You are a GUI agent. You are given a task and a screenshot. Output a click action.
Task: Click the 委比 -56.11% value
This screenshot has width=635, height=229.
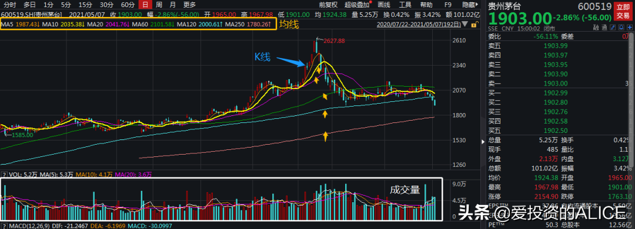point(546,37)
